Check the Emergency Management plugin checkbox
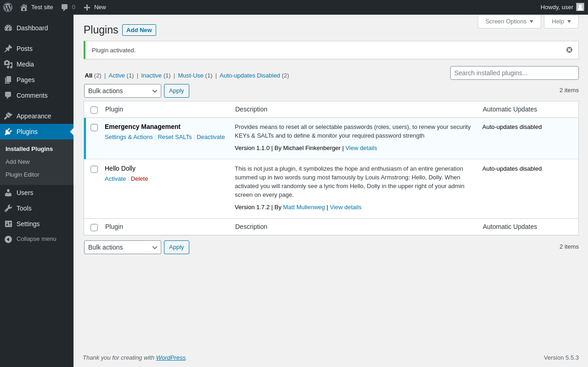Screen dimensions: 588x367 pos(94,128)
